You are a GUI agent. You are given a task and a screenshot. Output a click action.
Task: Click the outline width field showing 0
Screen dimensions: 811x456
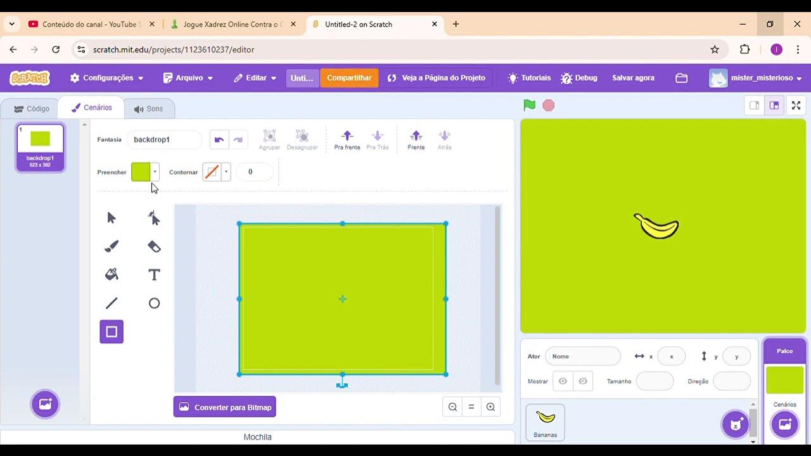[x=254, y=172]
